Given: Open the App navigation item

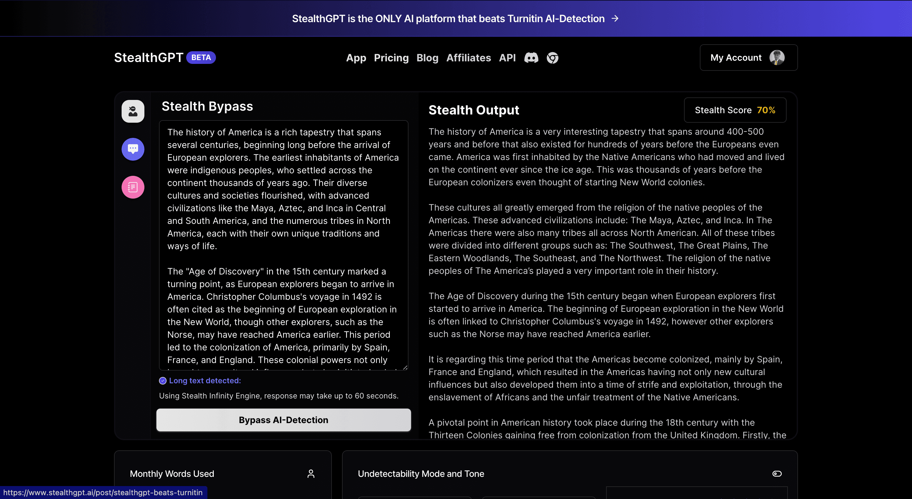Looking at the screenshot, I should (x=356, y=58).
